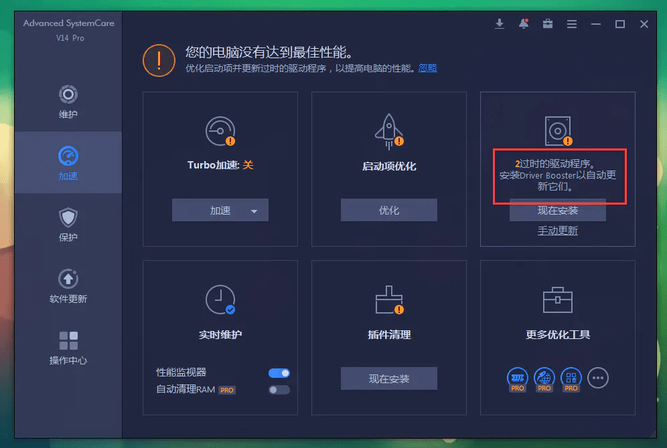
Task: Click the 启动项优化 title text
Action: (389, 166)
